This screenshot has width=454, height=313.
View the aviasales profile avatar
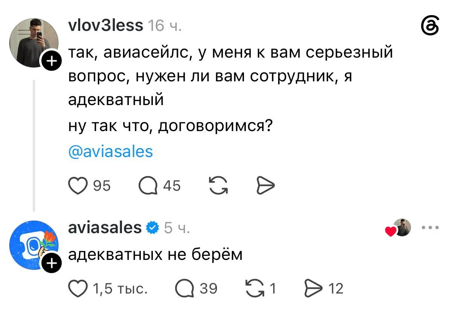[34, 245]
